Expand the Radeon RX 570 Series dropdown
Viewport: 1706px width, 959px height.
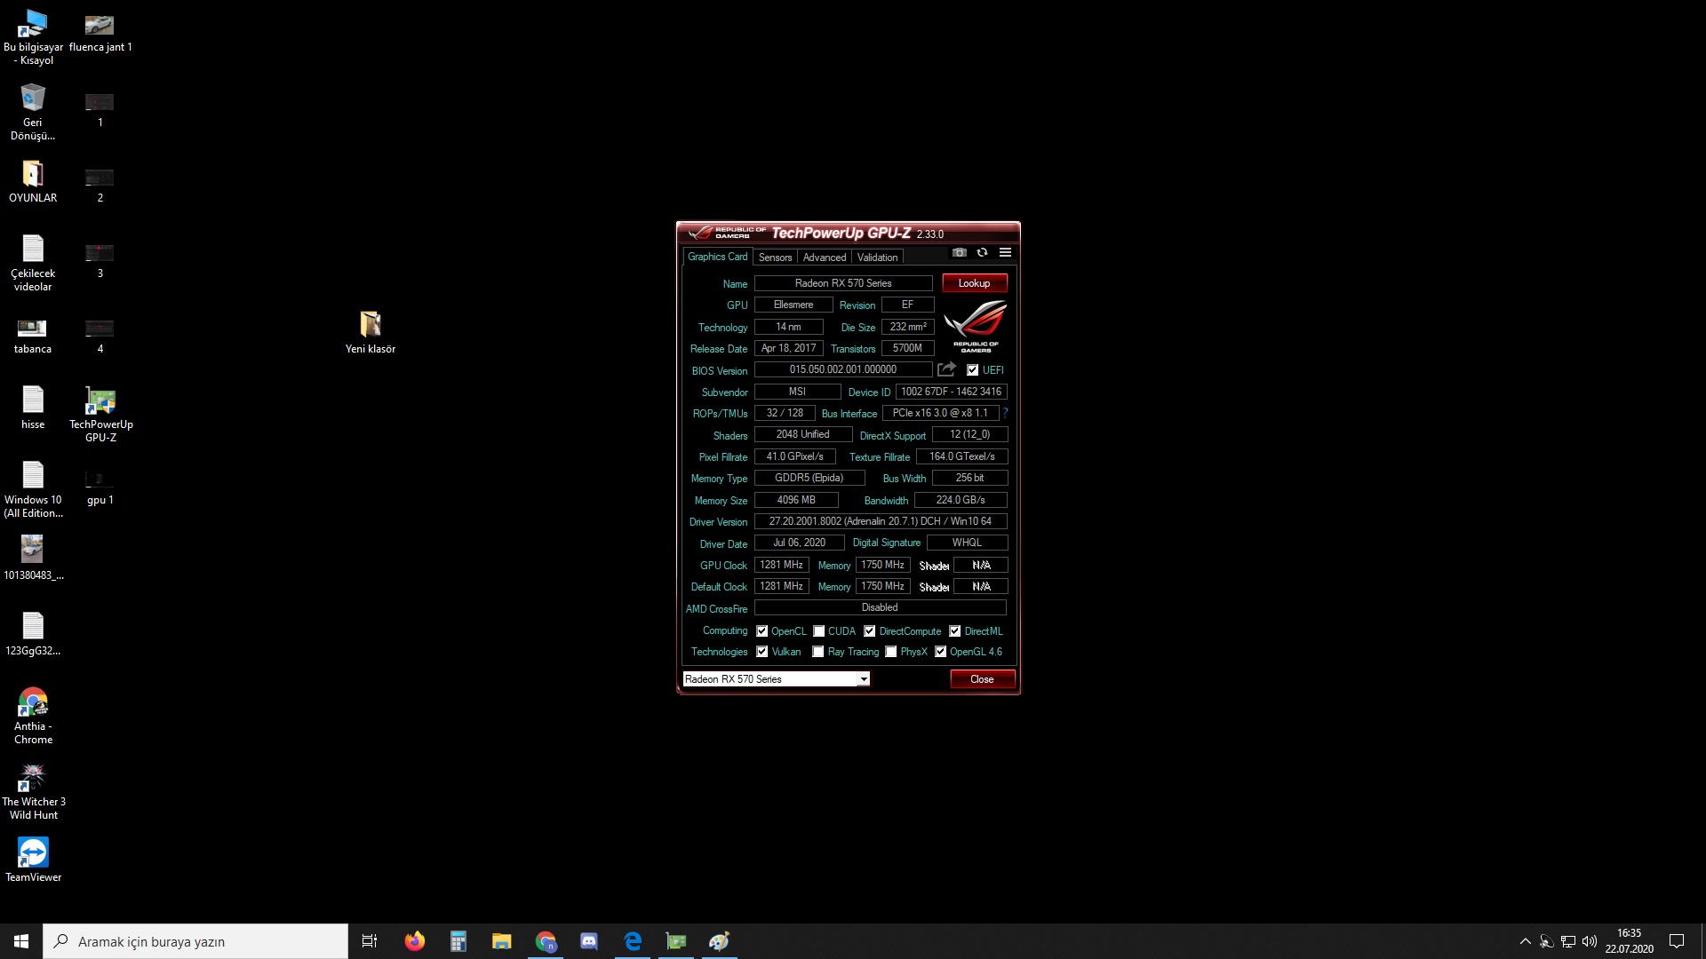(x=863, y=679)
